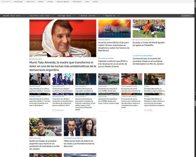The image size is (196, 157).
Task: Open the Selección argentina topic
Action: pos(63,2)
